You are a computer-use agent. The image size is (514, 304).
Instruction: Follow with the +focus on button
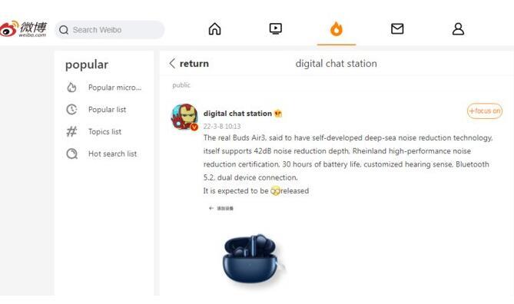pyautogui.click(x=485, y=111)
